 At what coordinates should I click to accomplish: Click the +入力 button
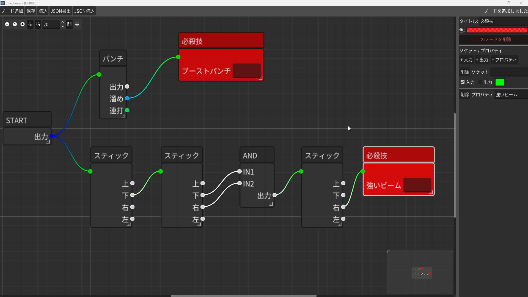pos(466,60)
